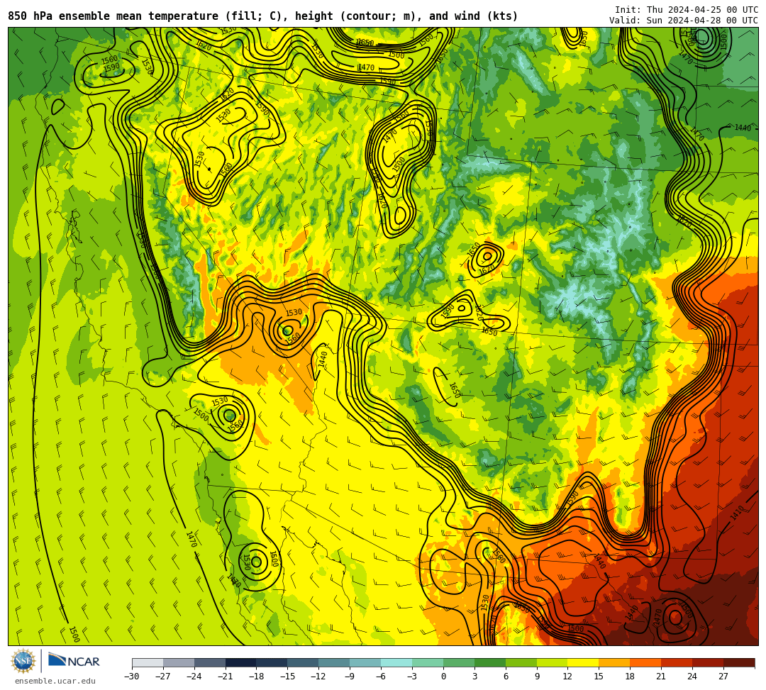Click the Valid: Sun 2024-04-28 00 UTC text
This screenshot has width=766, height=690.
pos(684,21)
